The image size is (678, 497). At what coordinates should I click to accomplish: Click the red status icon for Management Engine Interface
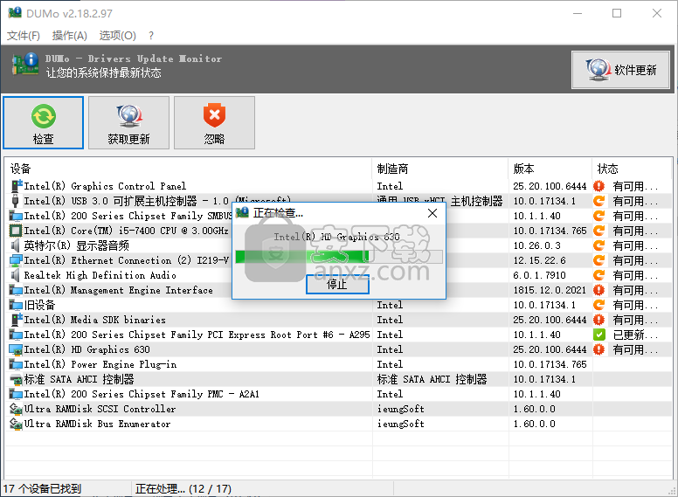598,290
